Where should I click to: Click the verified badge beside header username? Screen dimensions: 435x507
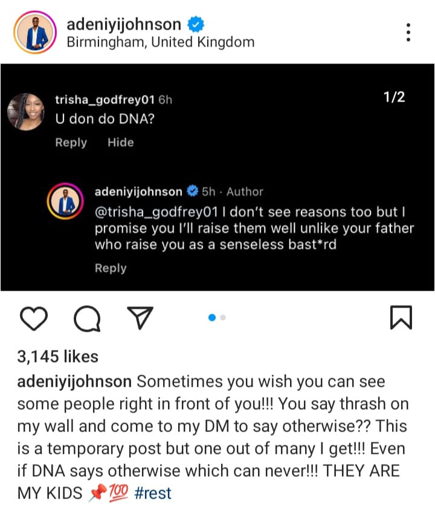pos(195,25)
